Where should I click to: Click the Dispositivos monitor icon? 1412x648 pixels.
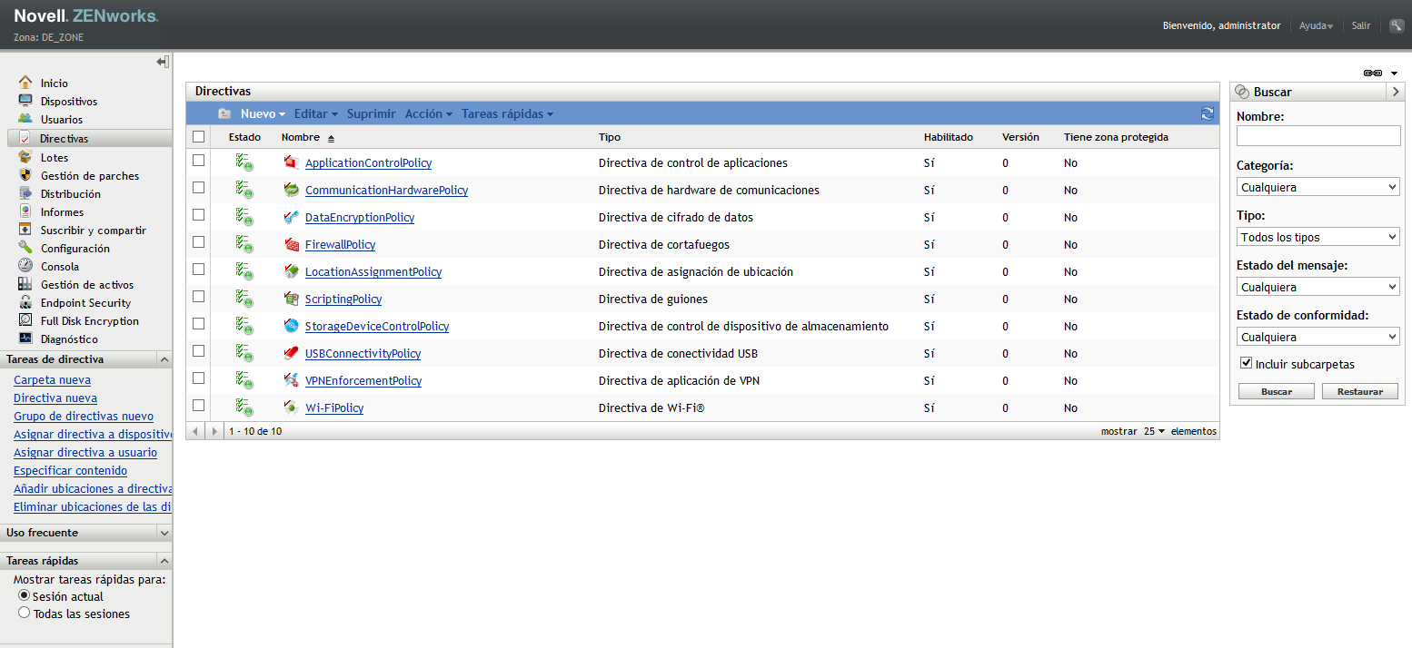point(25,101)
